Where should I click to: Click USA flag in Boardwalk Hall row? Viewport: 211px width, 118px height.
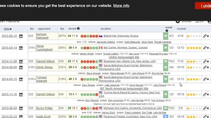[x=101, y=61]
